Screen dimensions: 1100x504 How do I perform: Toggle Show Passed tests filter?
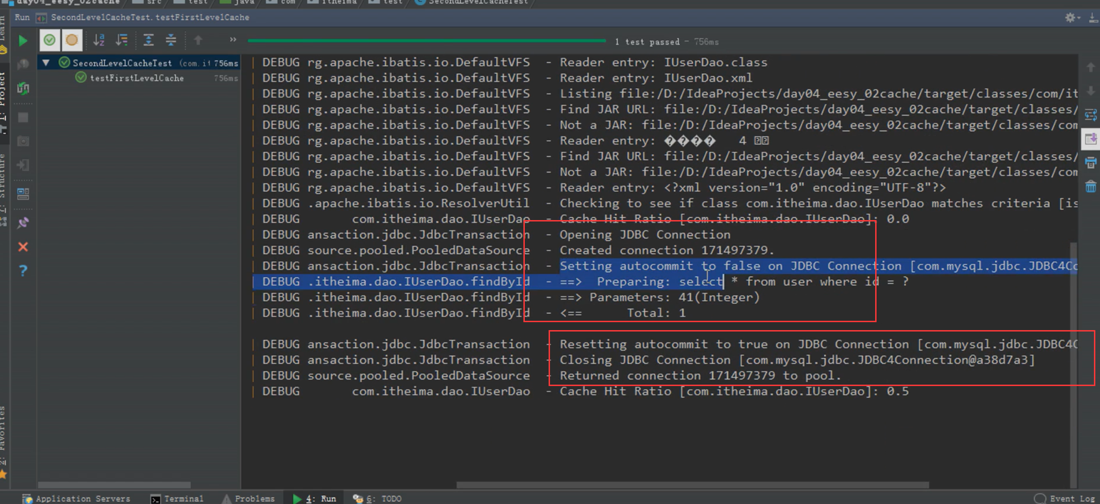(x=49, y=40)
